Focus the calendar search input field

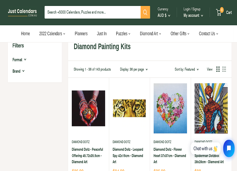[x=93, y=12]
